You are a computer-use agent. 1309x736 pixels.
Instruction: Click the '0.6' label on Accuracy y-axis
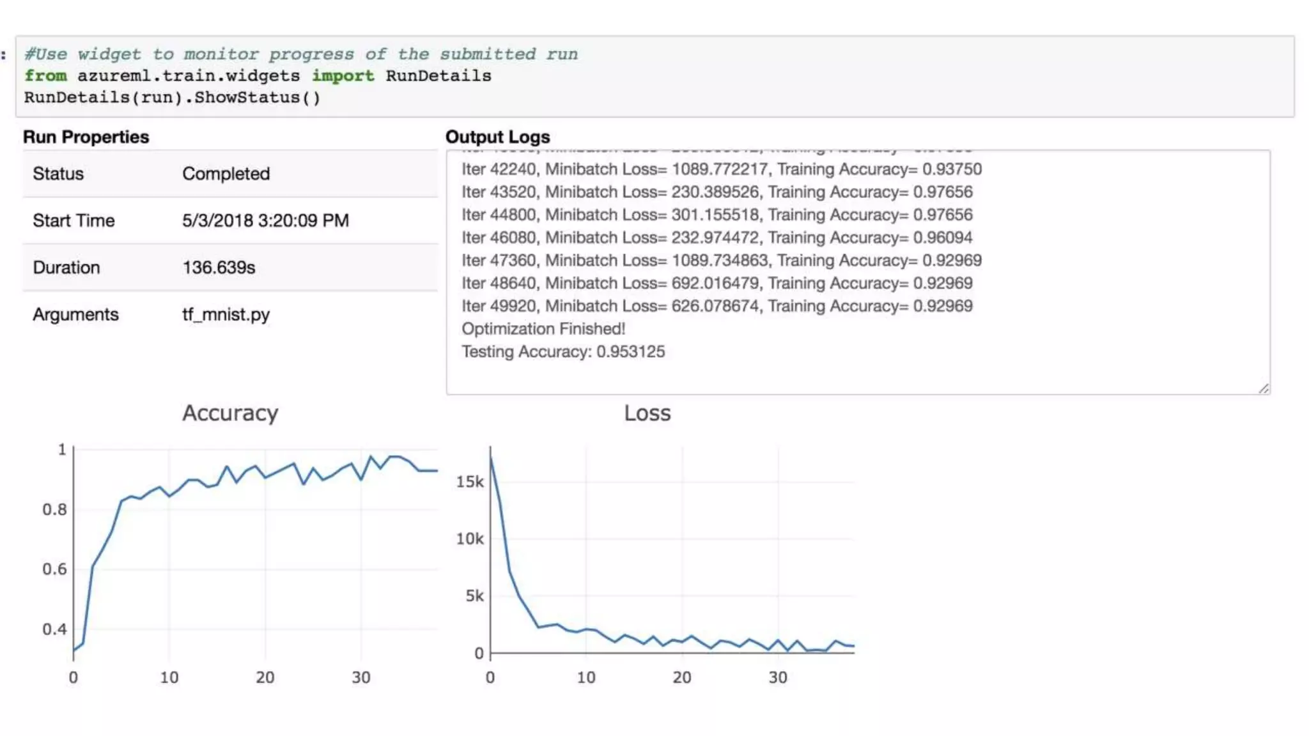(x=54, y=569)
